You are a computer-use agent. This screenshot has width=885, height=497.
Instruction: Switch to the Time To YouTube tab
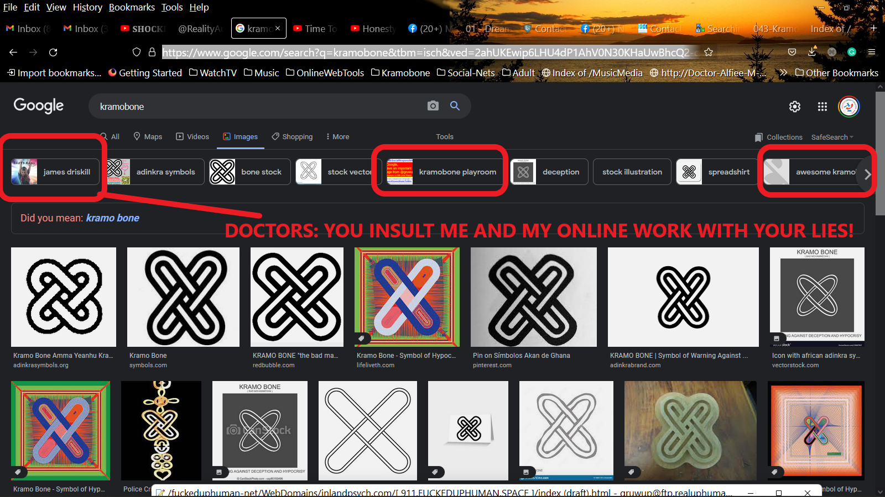315,28
